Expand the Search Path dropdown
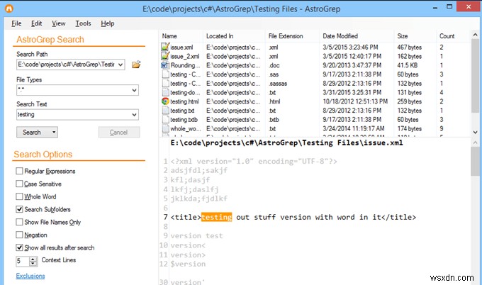This screenshot has width=482, height=285. pos(120,65)
